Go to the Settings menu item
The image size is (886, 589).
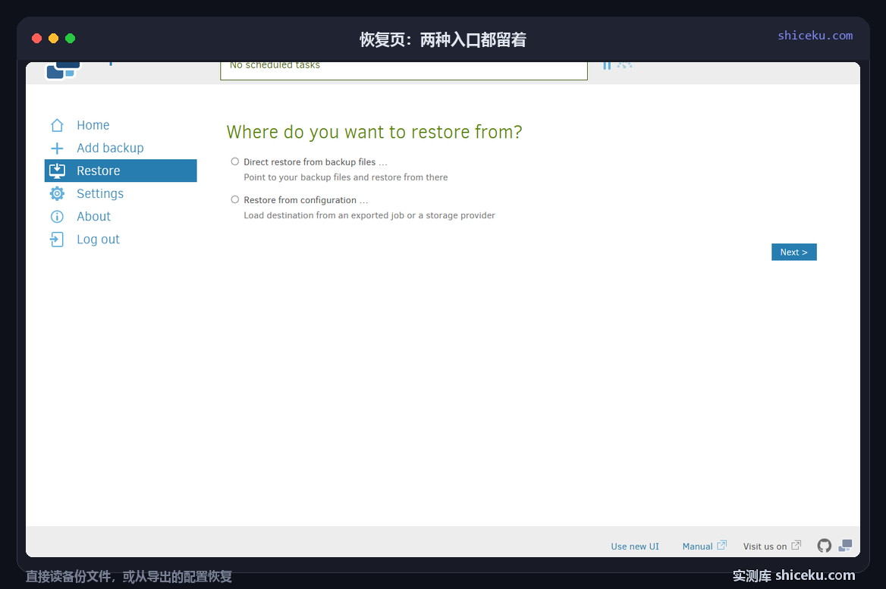coord(100,194)
